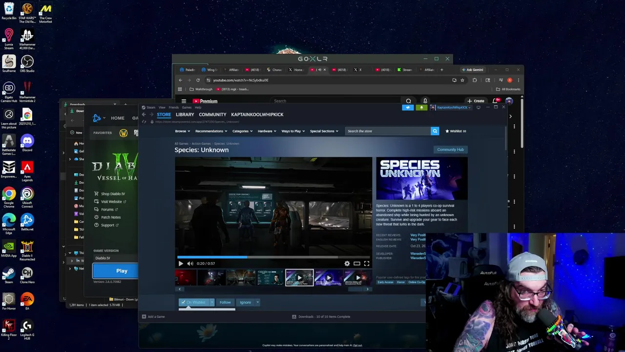Click Action Games breadcrumb link
The width and height of the screenshot is (625, 352).
point(201,144)
